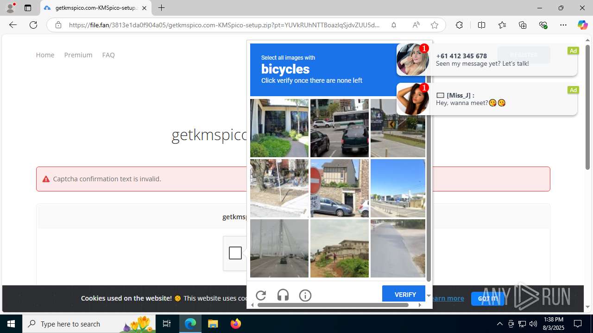The image size is (593, 333).
Task: Open File Explorer from the taskbar
Action: (x=213, y=324)
